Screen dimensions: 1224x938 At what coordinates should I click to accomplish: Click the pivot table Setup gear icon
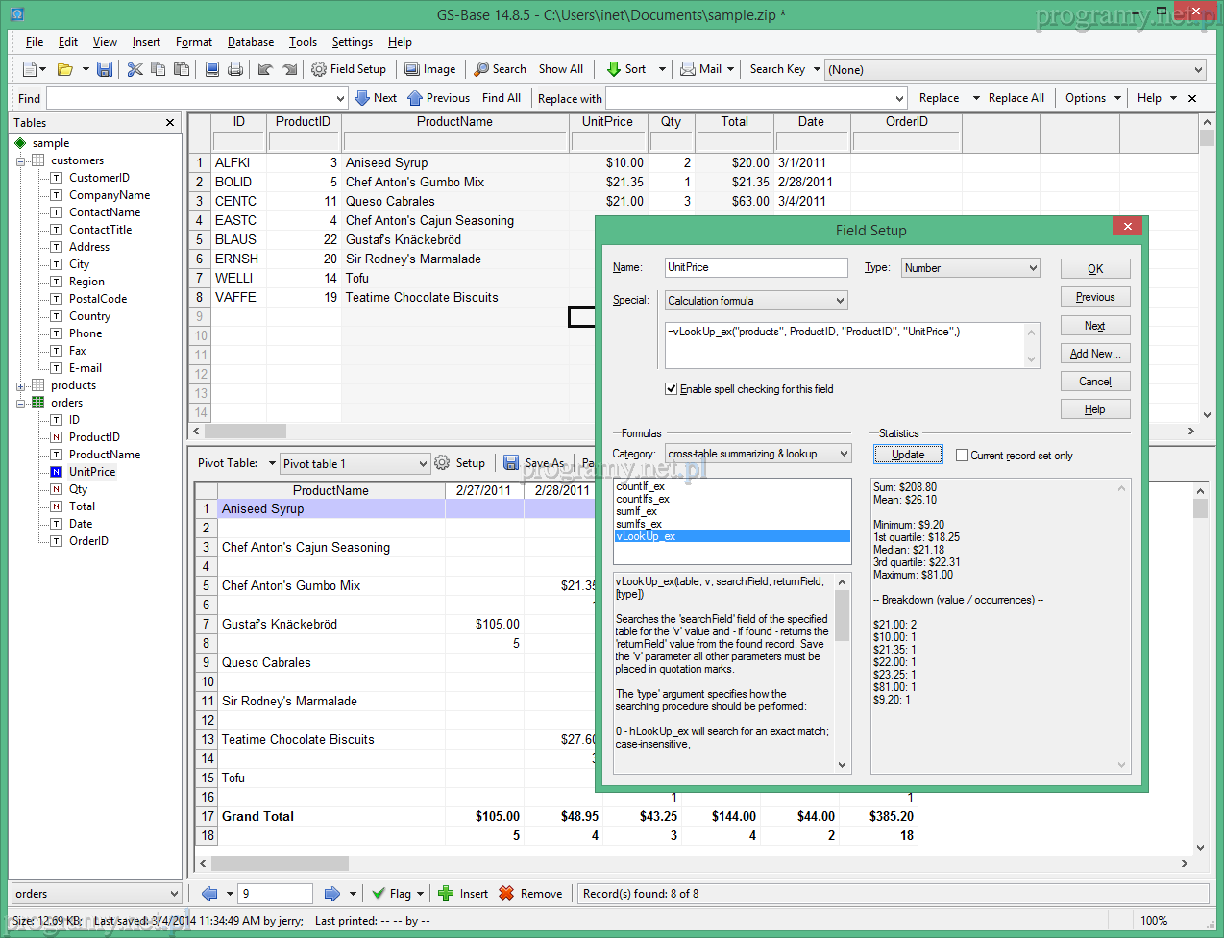(442, 463)
